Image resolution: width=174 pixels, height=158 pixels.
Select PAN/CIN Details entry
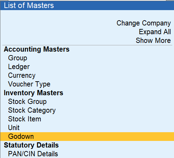click(33, 154)
